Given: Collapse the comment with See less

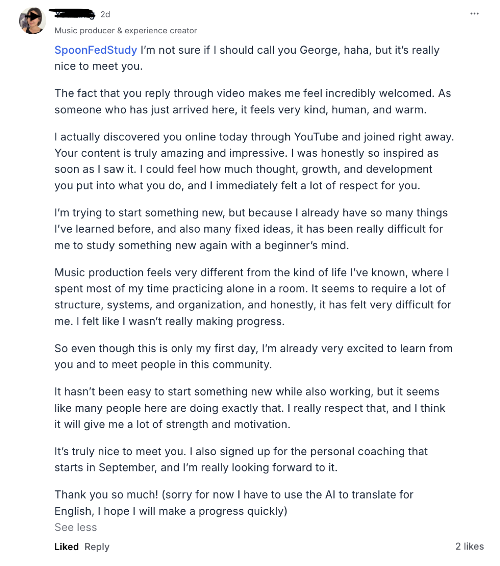Looking at the screenshot, I should click(x=76, y=527).
